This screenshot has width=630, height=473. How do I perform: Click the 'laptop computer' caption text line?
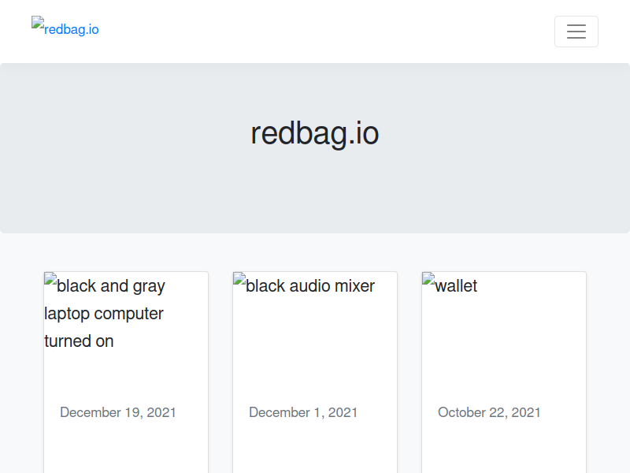click(104, 314)
